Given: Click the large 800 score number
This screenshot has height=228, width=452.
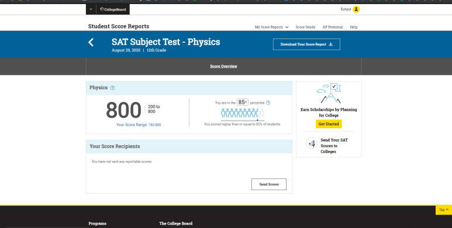Looking at the screenshot, I should (x=123, y=110).
